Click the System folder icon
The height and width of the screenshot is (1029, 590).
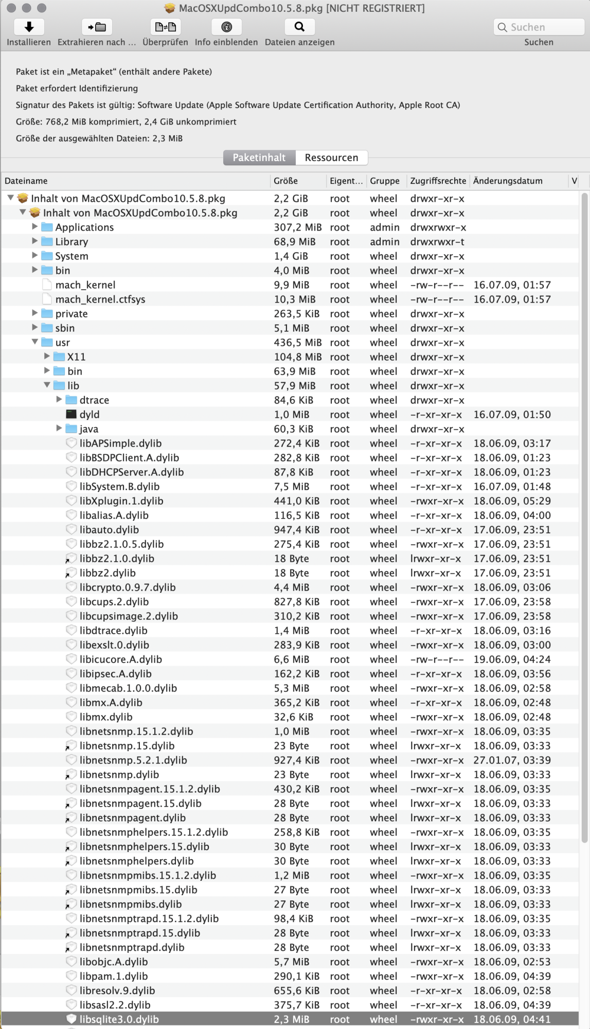(x=47, y=256)
